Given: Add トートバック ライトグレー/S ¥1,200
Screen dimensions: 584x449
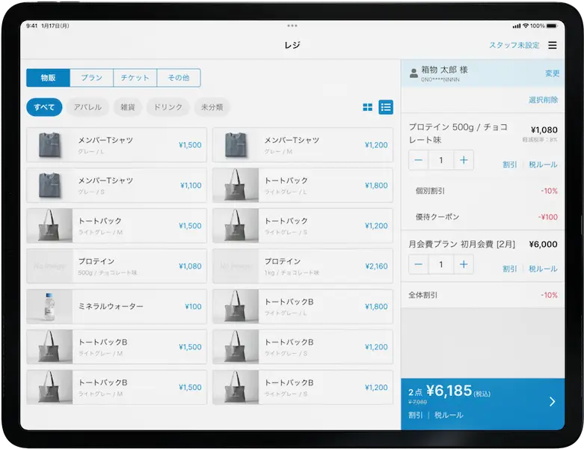Looking at the screenshot, I should pyautogui.click(x=303, y=226).
